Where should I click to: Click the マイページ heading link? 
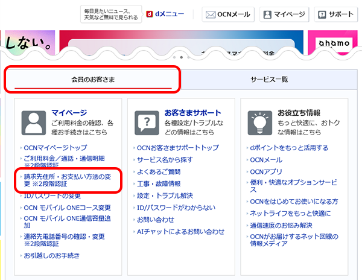(69, 112)
